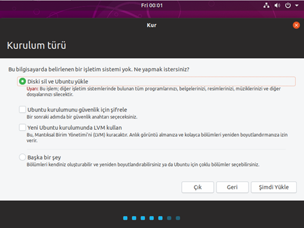Click the 'Bölümleri kendiniz oluşturabilir' description text
Viewport: 304px width, 228px height.
(x=60, y=165)
